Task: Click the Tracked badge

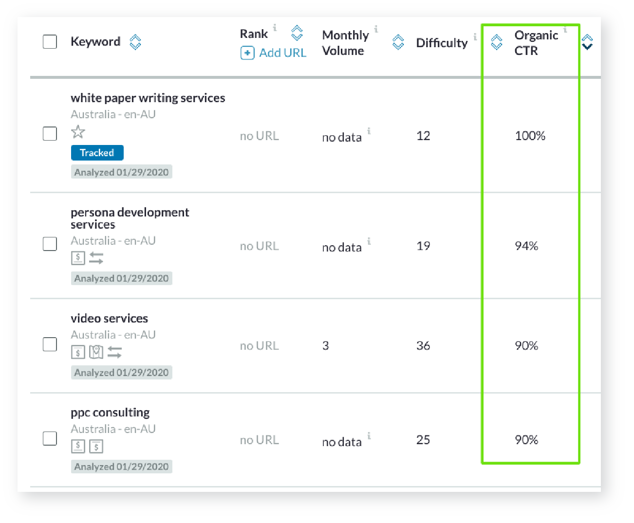Action: (x=97, y=153)
